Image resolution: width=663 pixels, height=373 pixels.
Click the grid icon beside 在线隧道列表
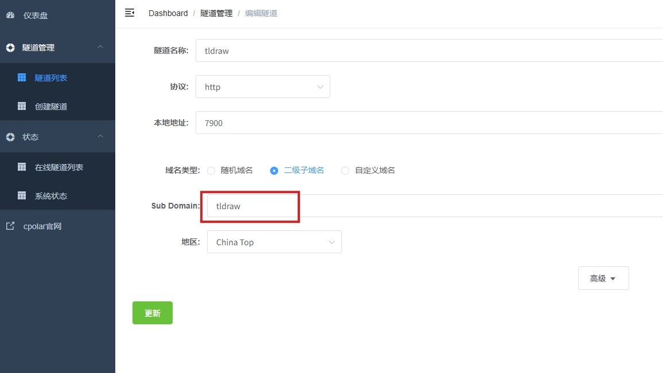pos(22,167)
